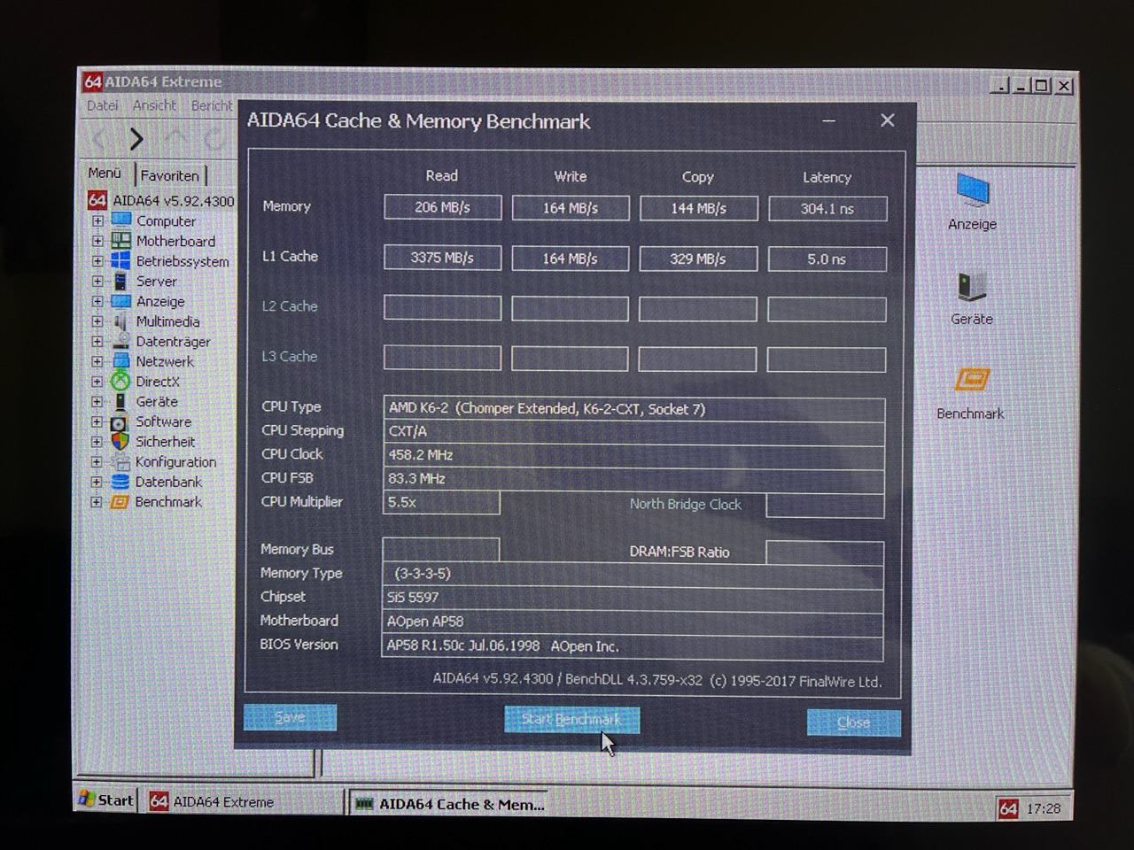Click the Memory Write 164 MB/s field
Screen dimensions: 1134x850
[x=571, y=208]
